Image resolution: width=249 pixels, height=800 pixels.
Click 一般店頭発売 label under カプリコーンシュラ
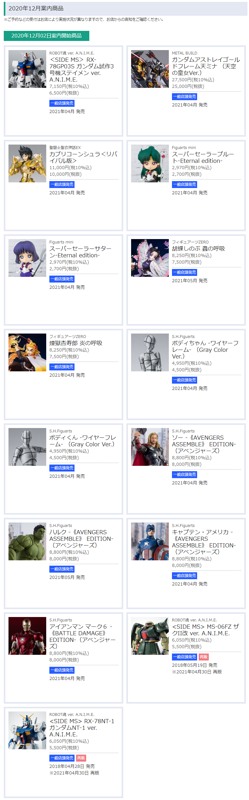[62, 185]
